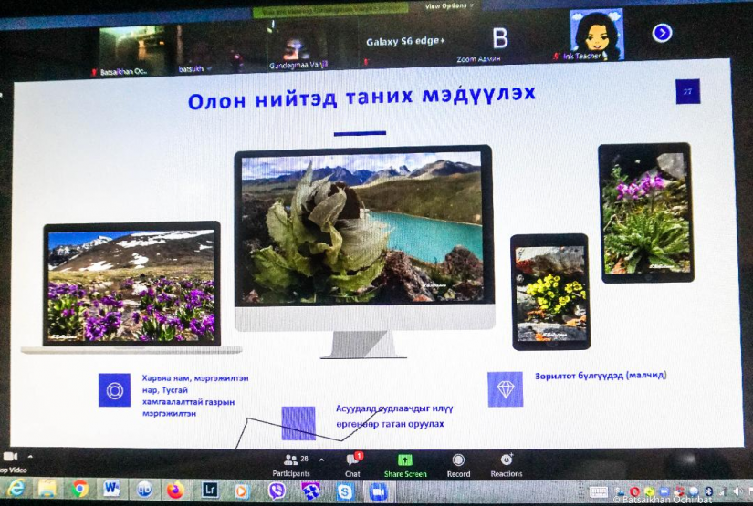Screen dimensions: 753x506
Task: Click the red circle icon in system tray
Action: 634,491
